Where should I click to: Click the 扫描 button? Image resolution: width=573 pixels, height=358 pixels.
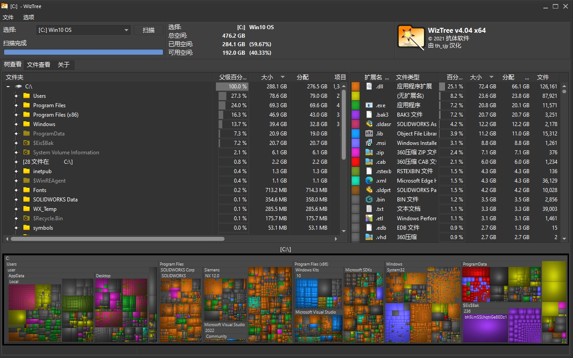[x=149, y=30]
